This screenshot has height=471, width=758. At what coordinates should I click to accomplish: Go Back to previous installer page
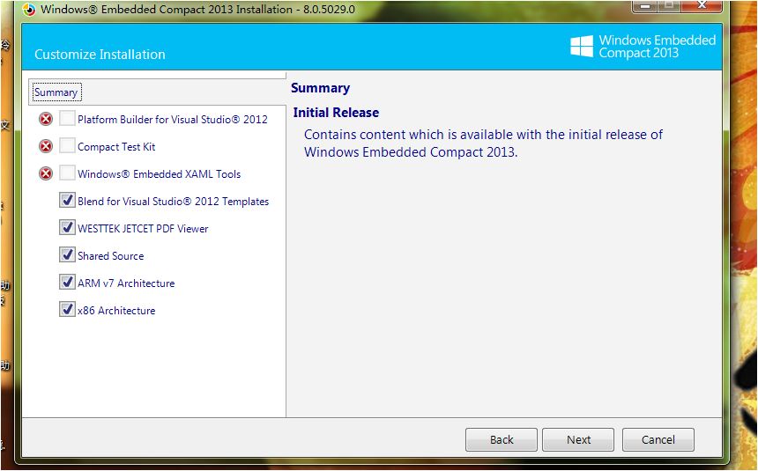tap(502, 439)
